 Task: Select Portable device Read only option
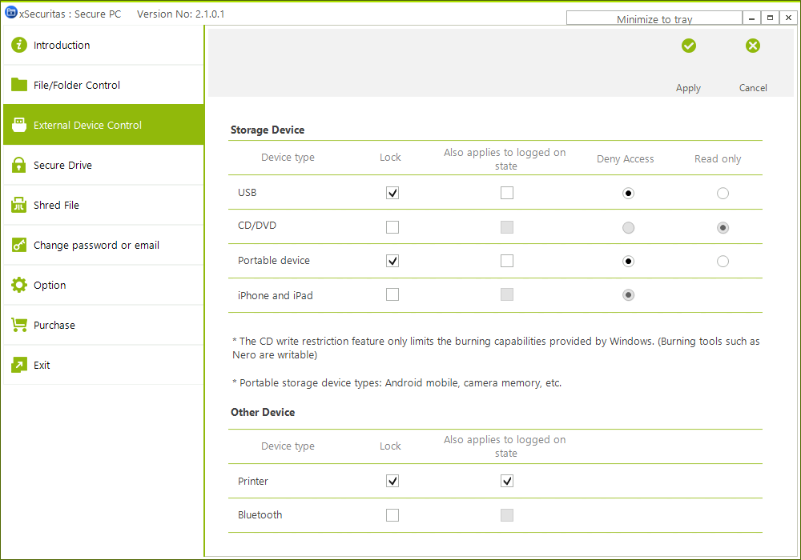(723, 262)
